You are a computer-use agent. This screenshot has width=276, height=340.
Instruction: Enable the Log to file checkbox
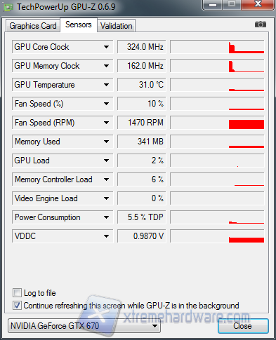tap(17, 293)
